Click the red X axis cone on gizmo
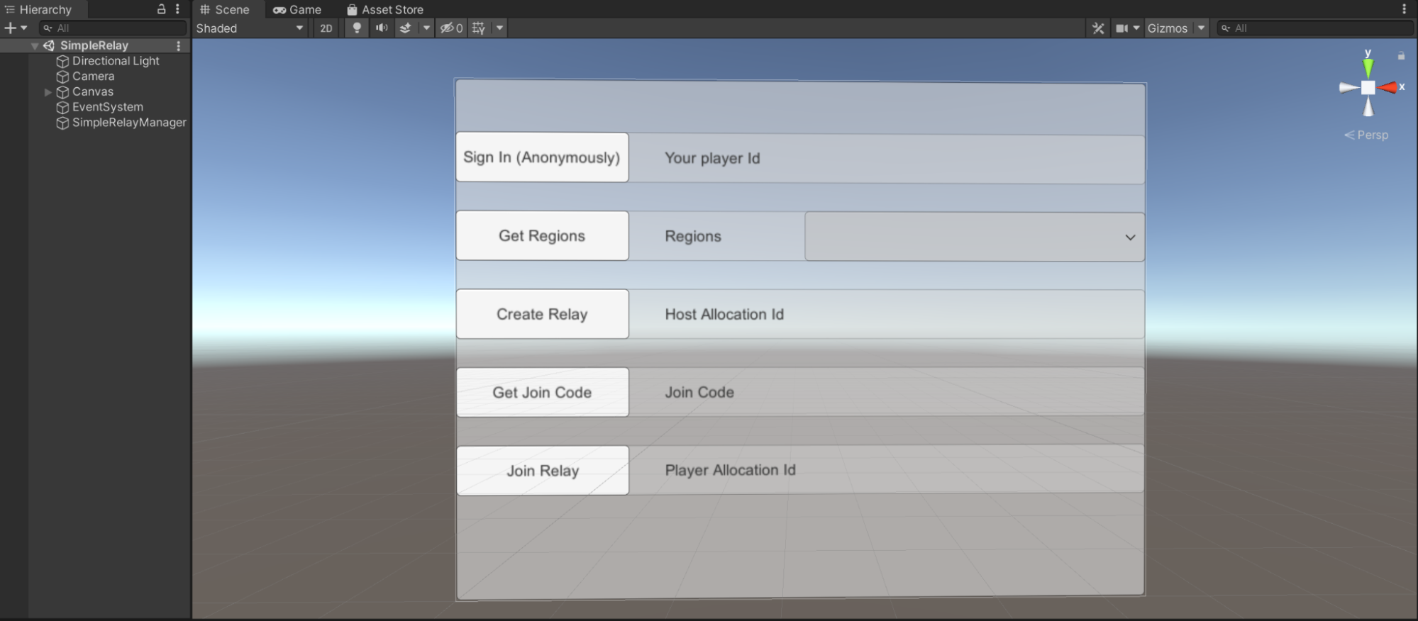1418x621 pixels. 1388,88
